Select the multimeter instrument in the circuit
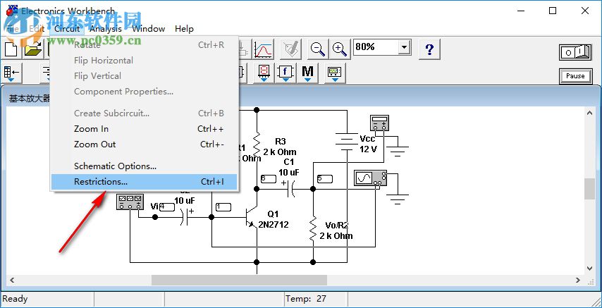602x308 pixels. (379, 123)
